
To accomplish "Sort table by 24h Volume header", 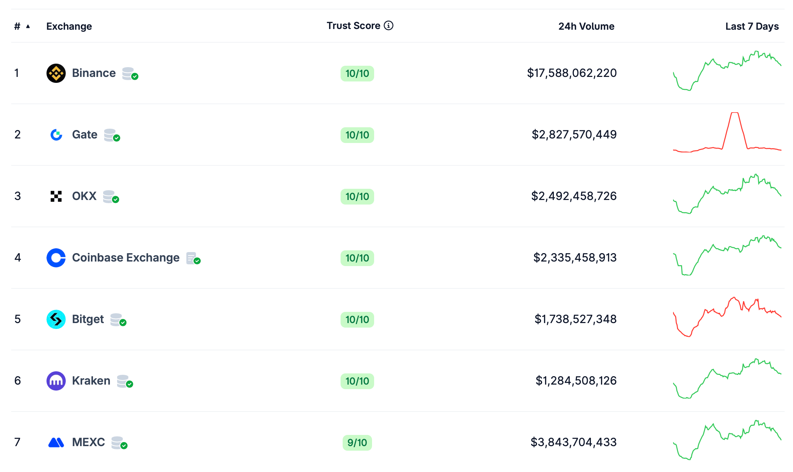I will tap(586, 26).
